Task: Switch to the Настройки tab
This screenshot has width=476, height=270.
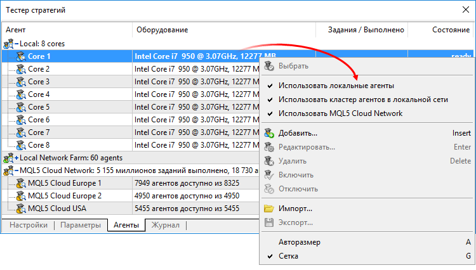Action: 28,225
